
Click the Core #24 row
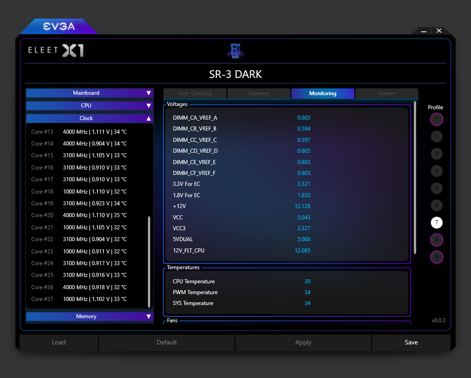coord(79,263)
